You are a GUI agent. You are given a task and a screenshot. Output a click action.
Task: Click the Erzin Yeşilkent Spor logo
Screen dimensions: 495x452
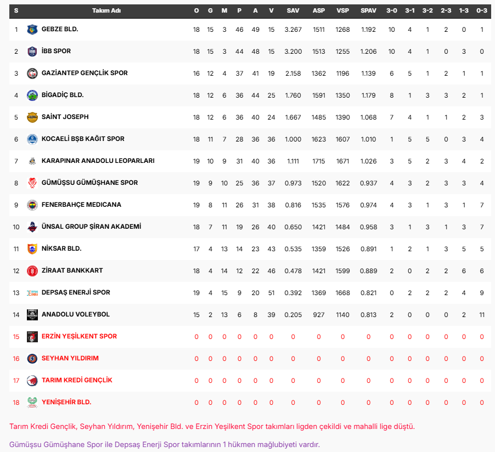click(x=32, y=337)
